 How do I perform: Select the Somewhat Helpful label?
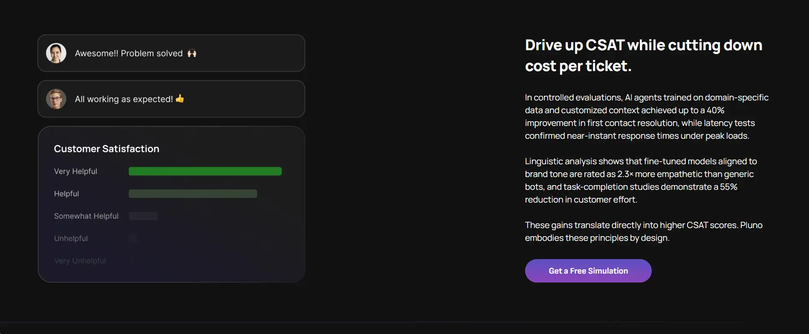click(86, 216)
